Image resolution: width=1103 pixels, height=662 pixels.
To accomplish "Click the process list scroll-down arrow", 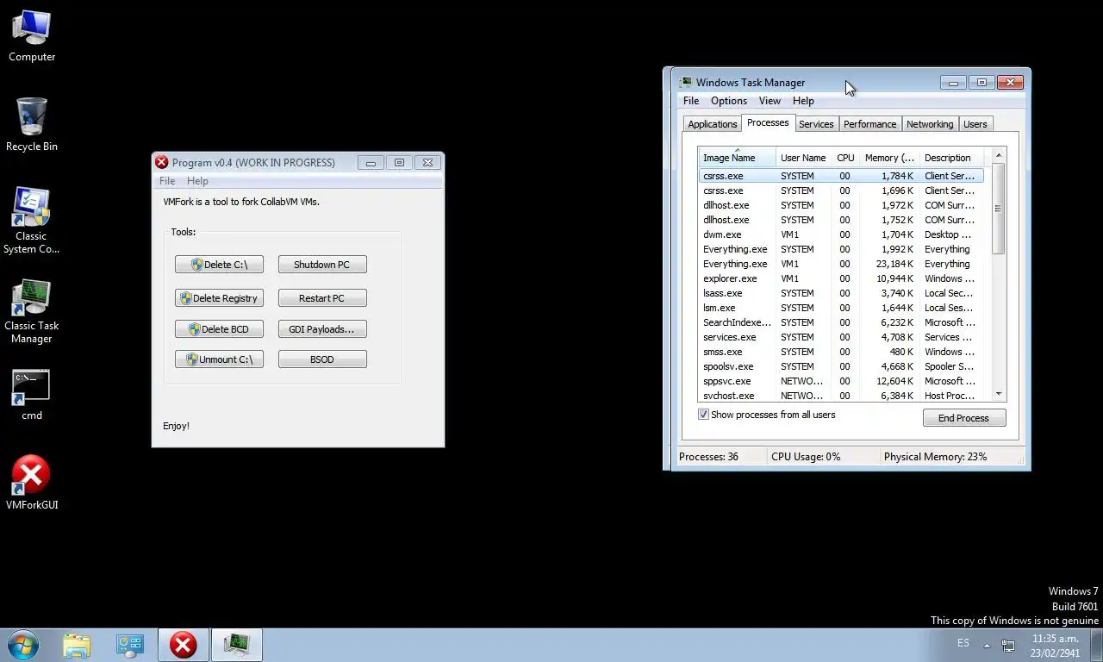I will point(999,394).
